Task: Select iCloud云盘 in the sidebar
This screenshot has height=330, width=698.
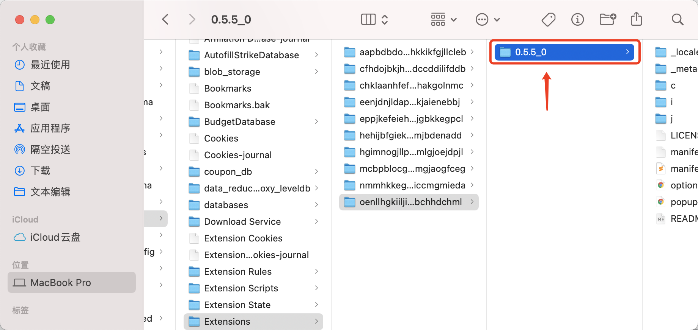Action: (x=55, y=237)
